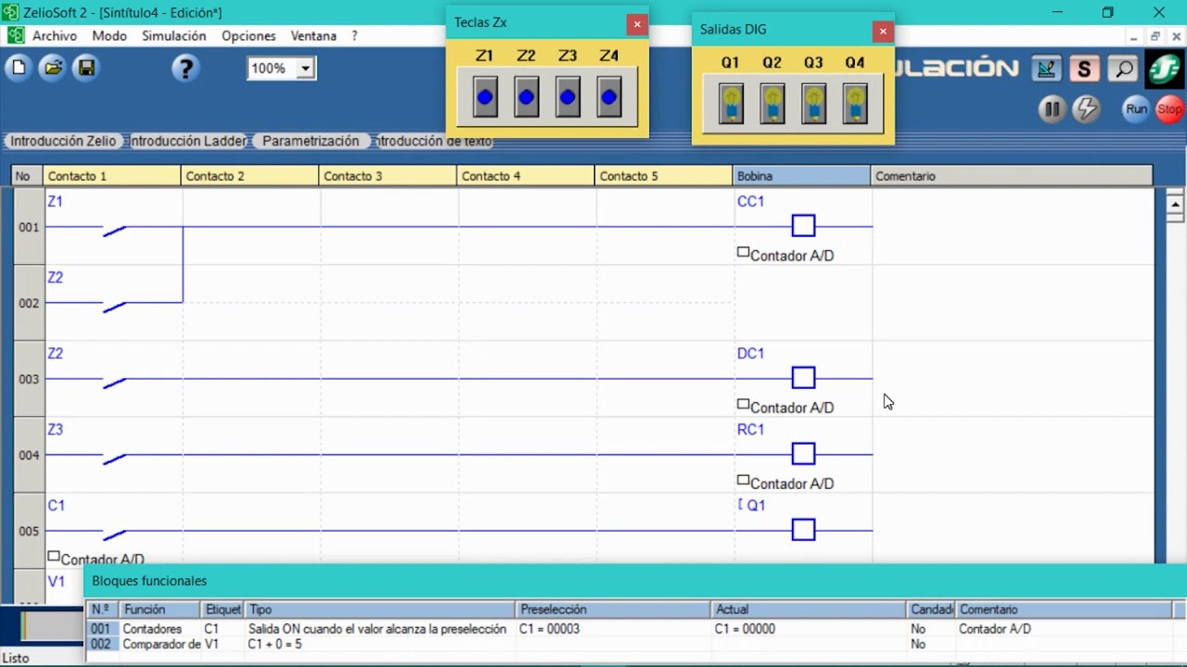Switch to the Introducción Ladder tab
The height and width of the screenshot is (667, 1187).
pyautogui.click(x=187, y=142)
